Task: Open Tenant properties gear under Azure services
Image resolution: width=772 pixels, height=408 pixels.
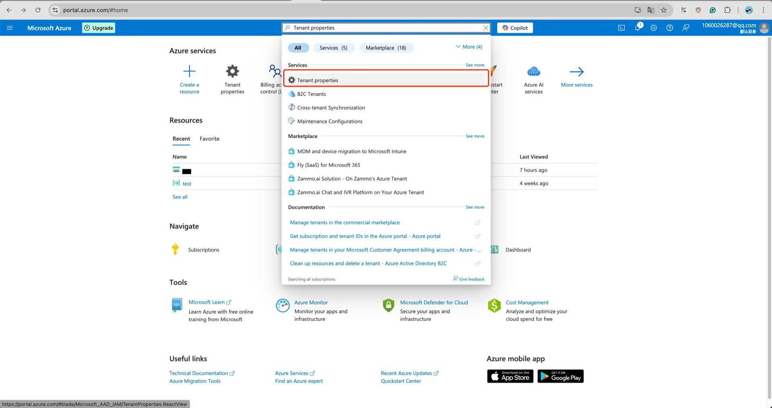Action: click(x=232, y=71)
